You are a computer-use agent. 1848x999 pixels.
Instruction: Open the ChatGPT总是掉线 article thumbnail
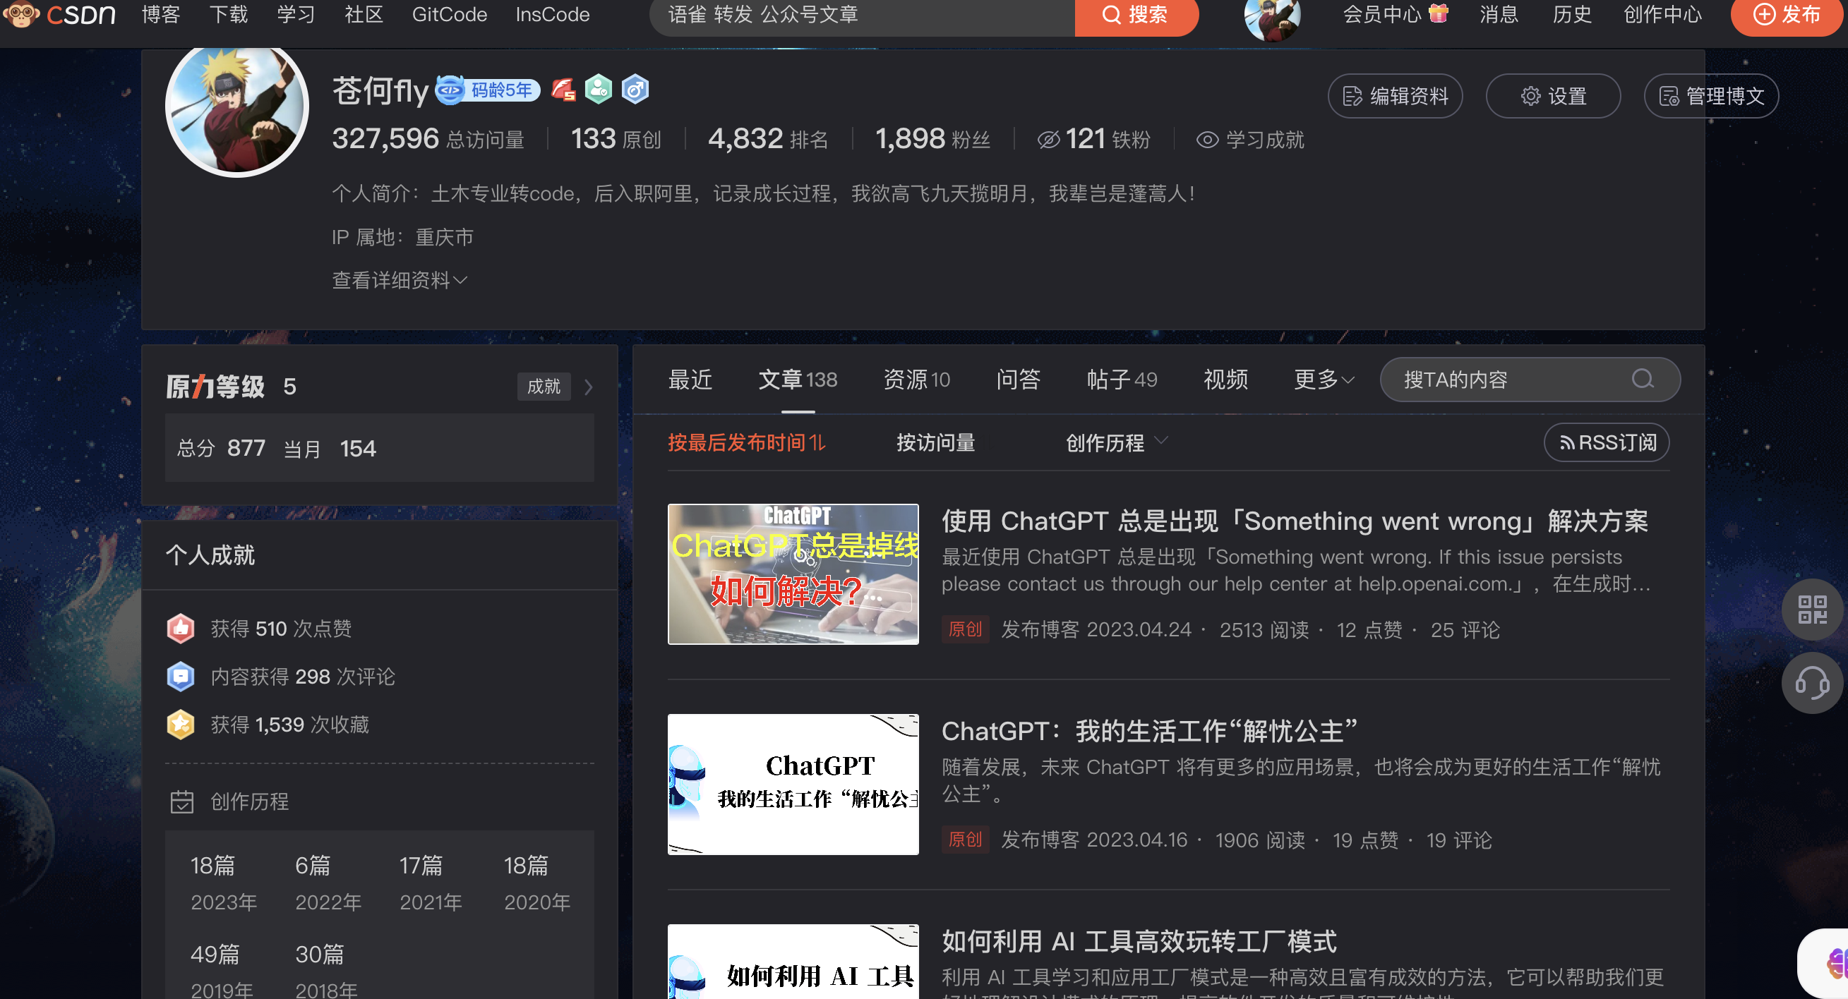(793, 574)
